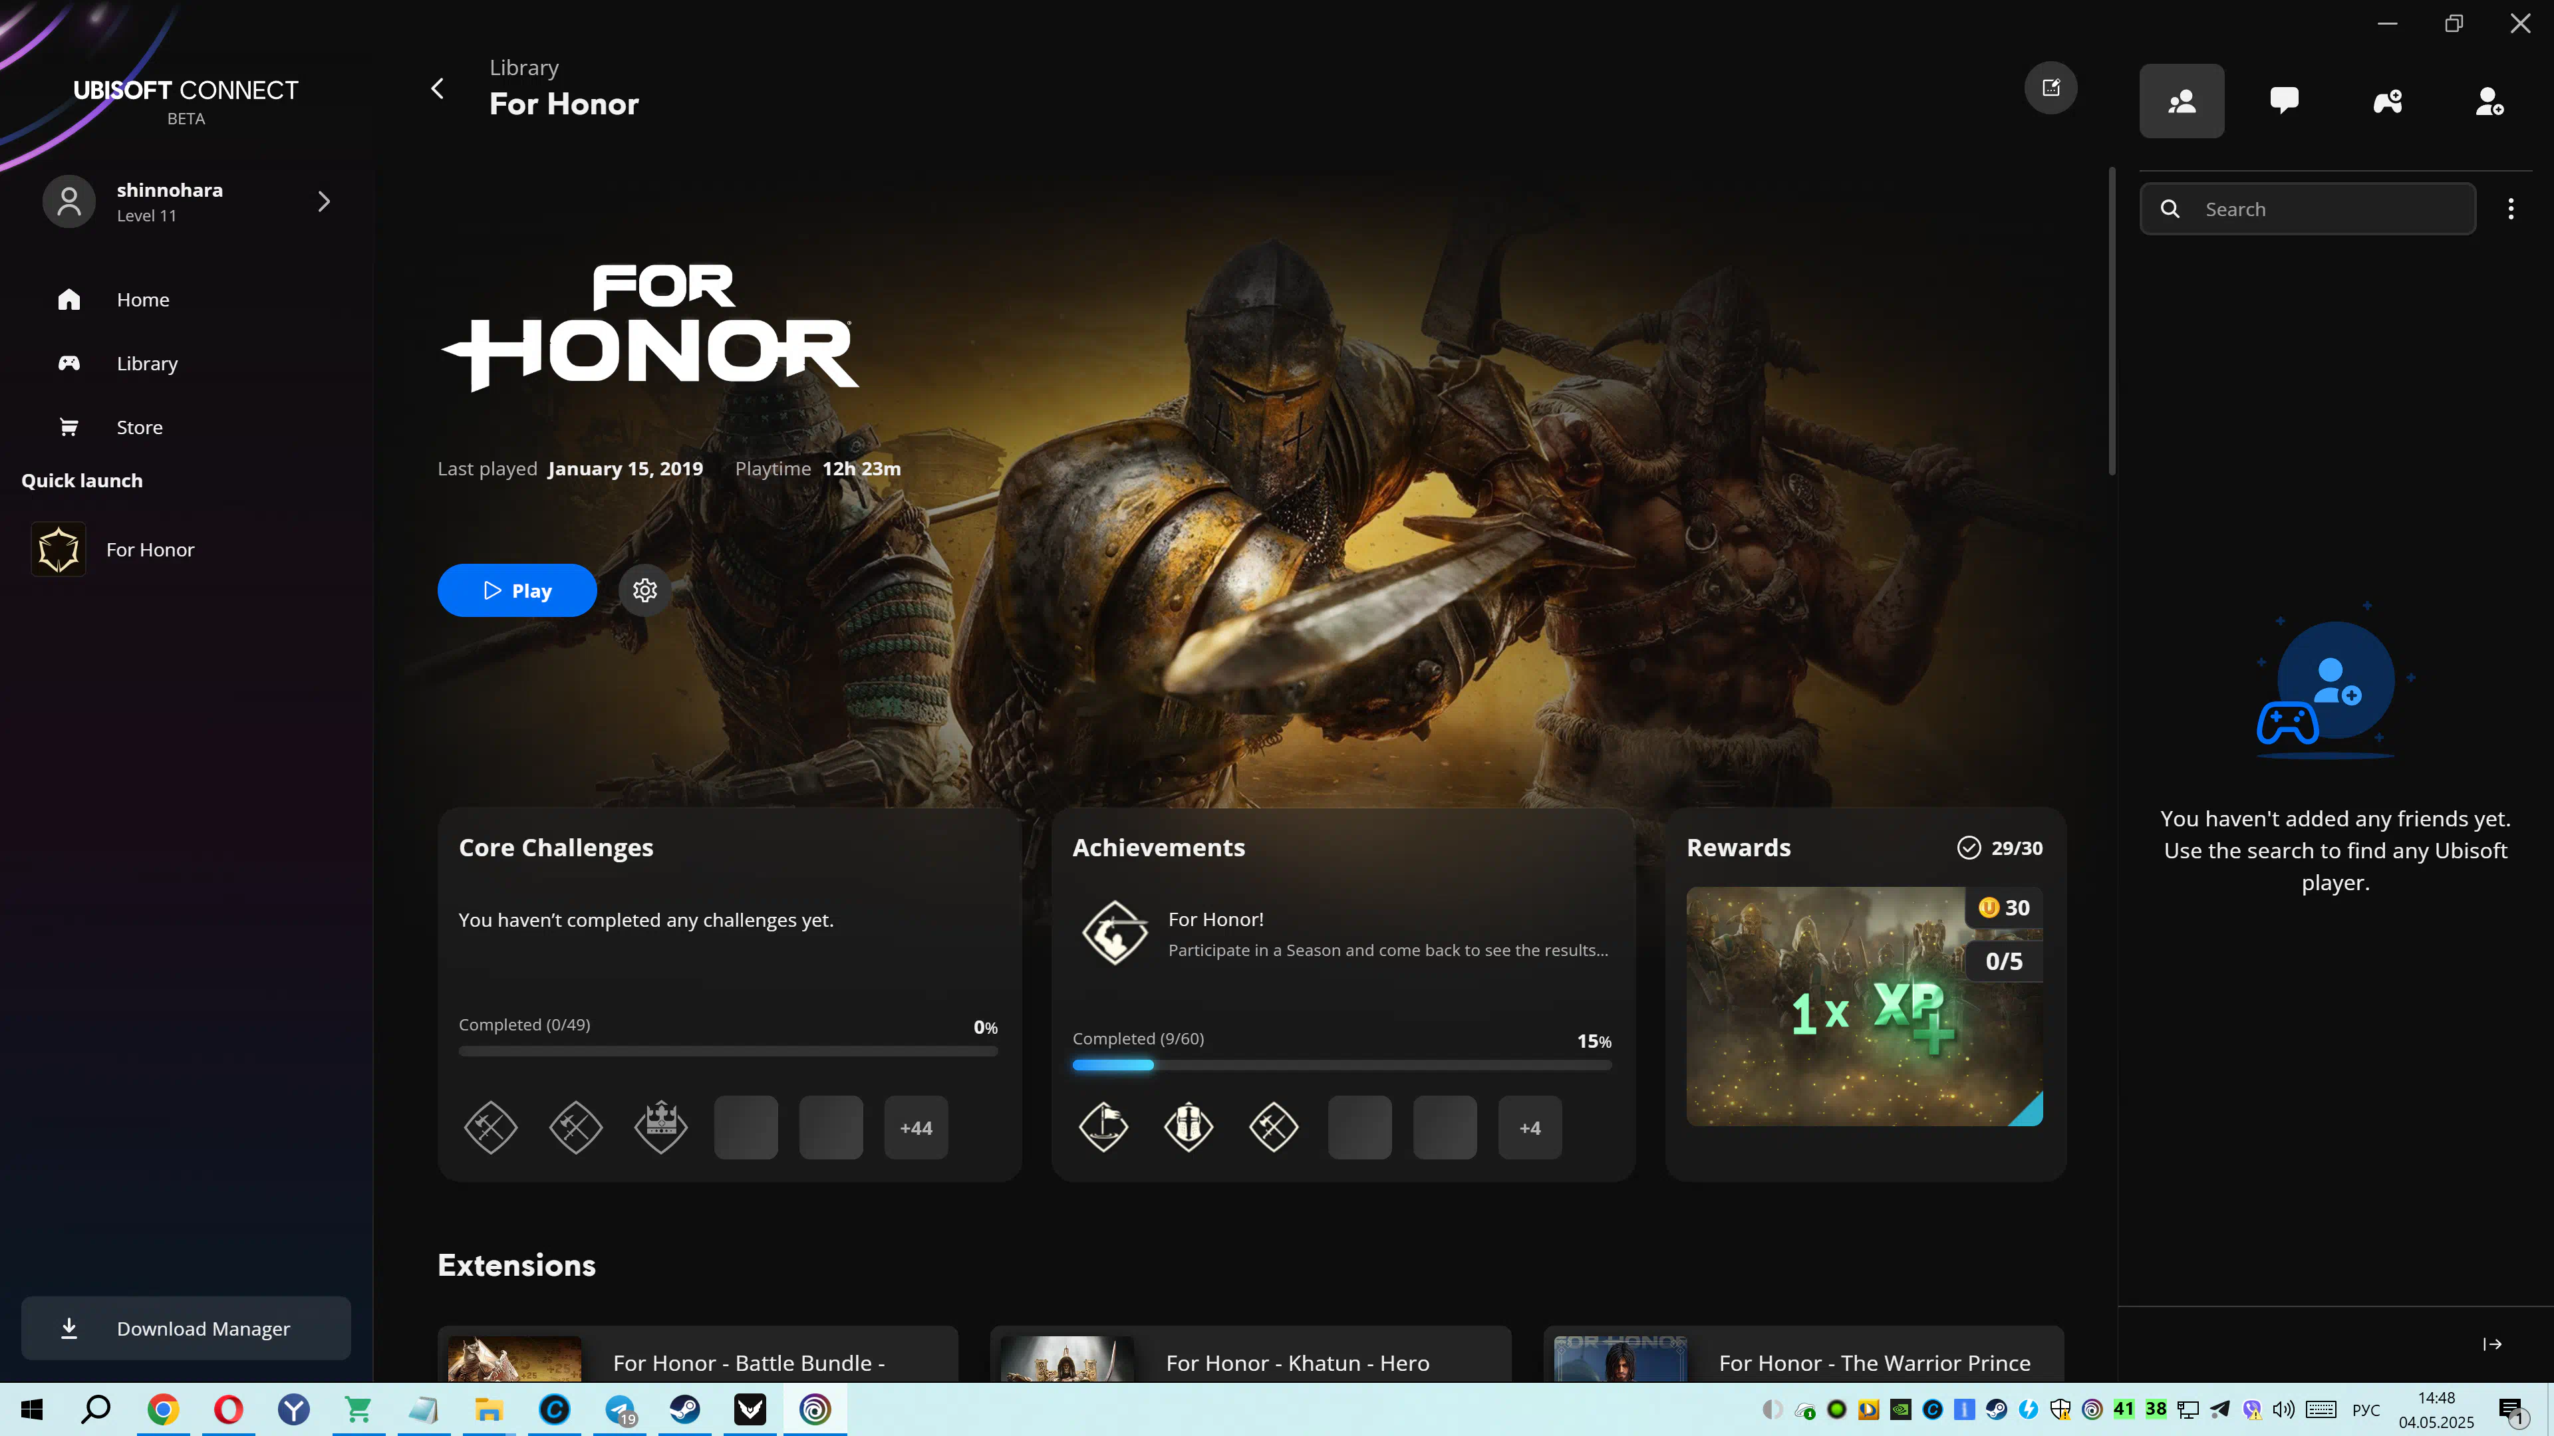Switch input language РУС indicator
The image size is (2554, 1436).
pos(2366,1409)
